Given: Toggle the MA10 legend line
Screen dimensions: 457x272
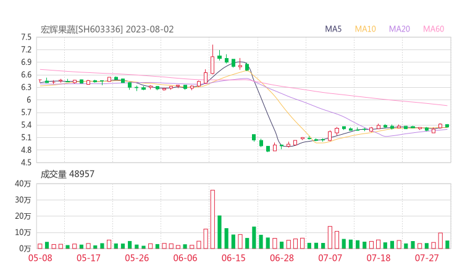Looking at the screenshot, I should click(366, 29).
